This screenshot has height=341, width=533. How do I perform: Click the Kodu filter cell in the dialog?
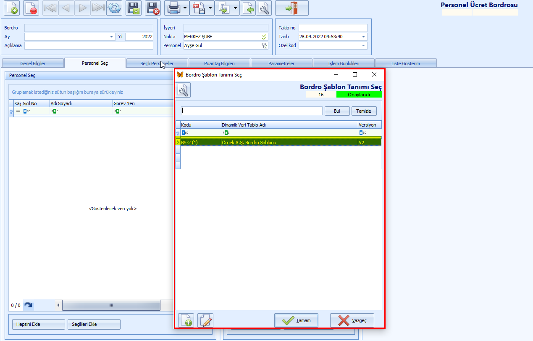pyautogui.click(x=200, y=132)
